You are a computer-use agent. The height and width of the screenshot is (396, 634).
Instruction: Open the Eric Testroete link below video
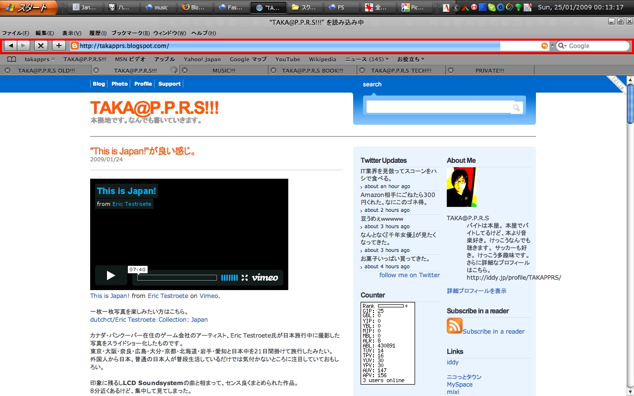[168, 296]
